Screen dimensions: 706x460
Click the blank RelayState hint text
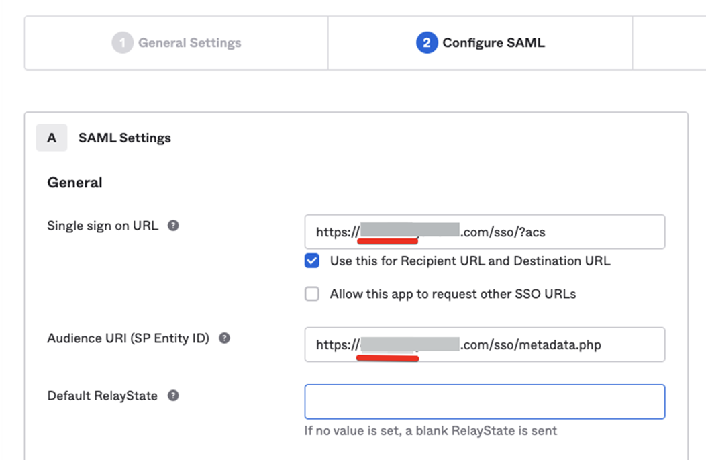[430, 430]
